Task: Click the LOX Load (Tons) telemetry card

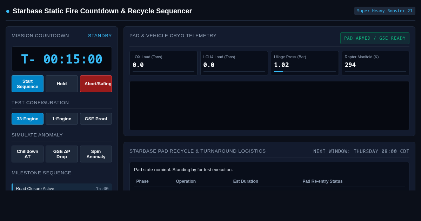Action: click(x=163, y=63)
